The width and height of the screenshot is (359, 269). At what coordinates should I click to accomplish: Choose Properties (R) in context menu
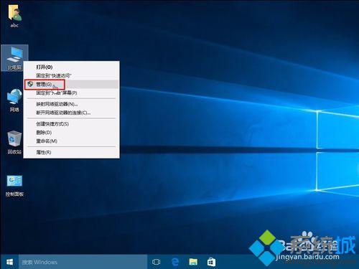click(x=71, y=152)
